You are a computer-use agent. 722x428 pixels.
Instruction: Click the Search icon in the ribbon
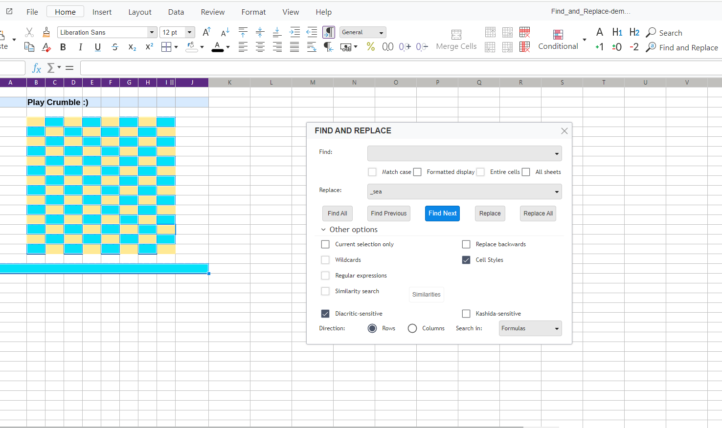click(x=664, y=32)
